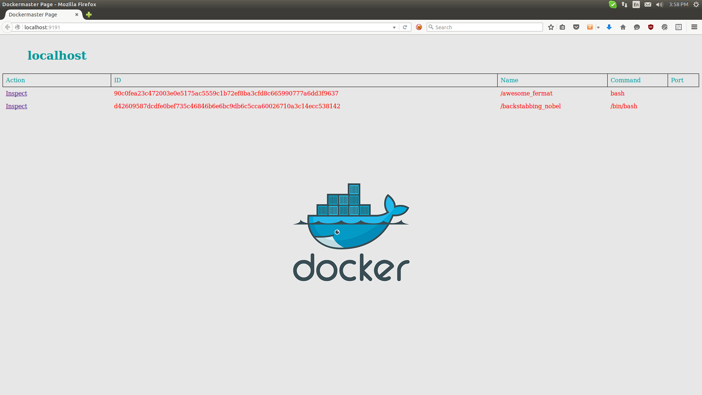Click the localhost address bar

pyautogui.click(x=205, y=27)
